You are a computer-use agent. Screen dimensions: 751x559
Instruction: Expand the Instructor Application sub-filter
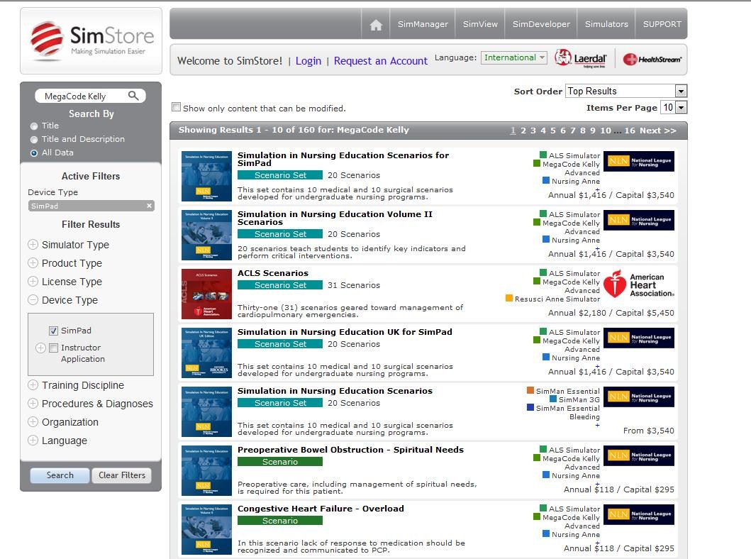(x=40, y=348)
